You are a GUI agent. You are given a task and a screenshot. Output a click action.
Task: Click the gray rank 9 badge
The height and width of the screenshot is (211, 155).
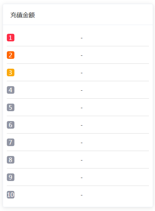[x=11, y=177]
